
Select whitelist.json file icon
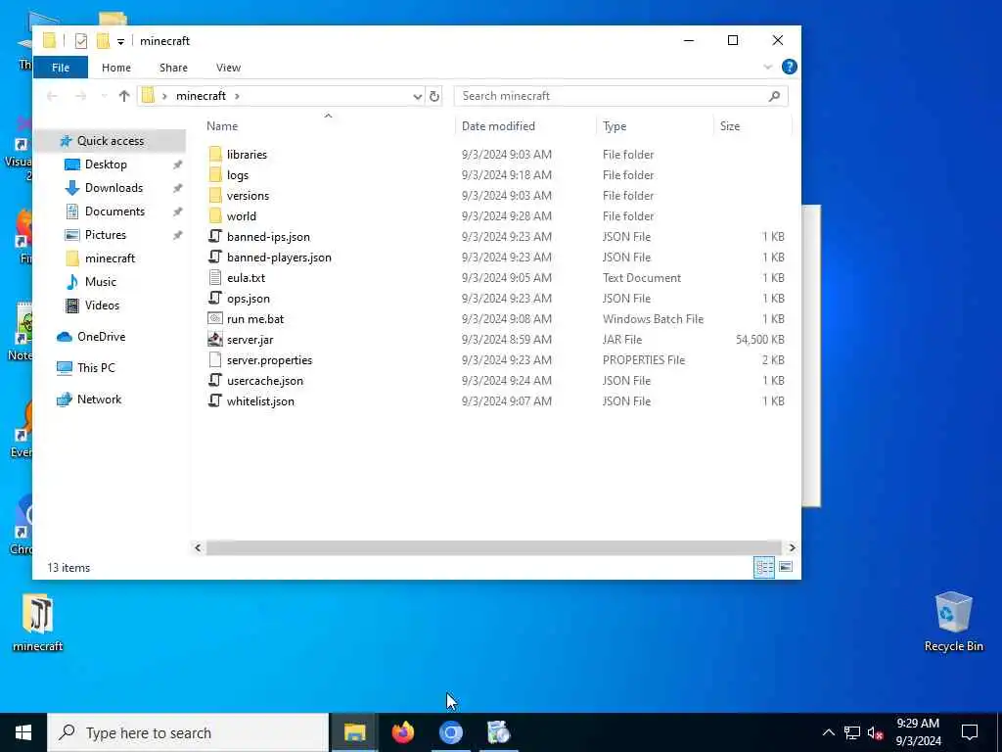(215, 400)
